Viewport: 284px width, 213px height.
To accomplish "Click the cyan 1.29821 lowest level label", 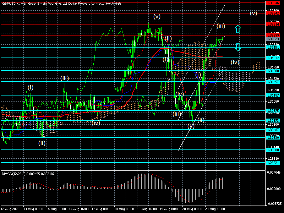I will 273,163.
